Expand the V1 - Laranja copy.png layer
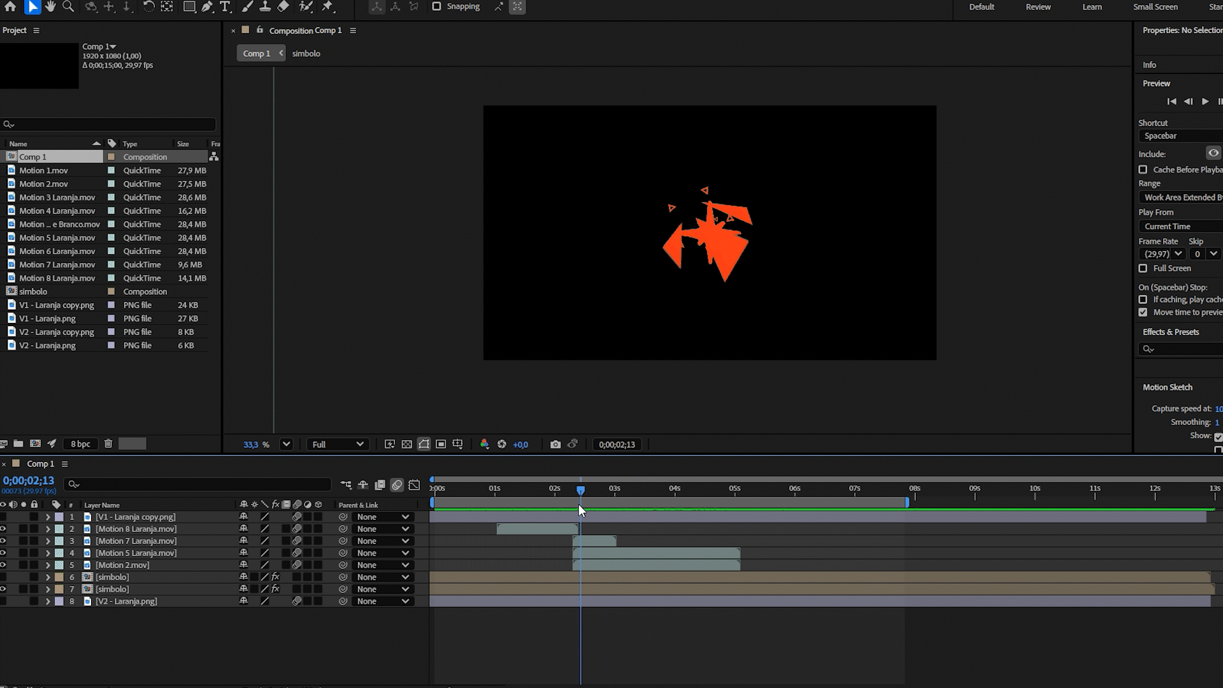1223x688 pixels. coord(48,517)
